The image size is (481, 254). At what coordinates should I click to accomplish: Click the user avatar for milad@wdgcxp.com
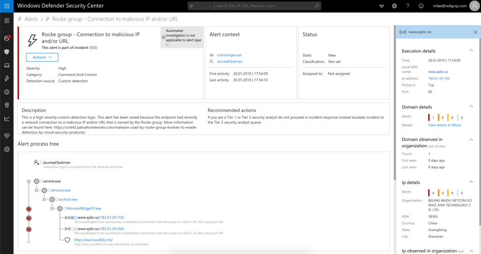click(x=474, y=6)
